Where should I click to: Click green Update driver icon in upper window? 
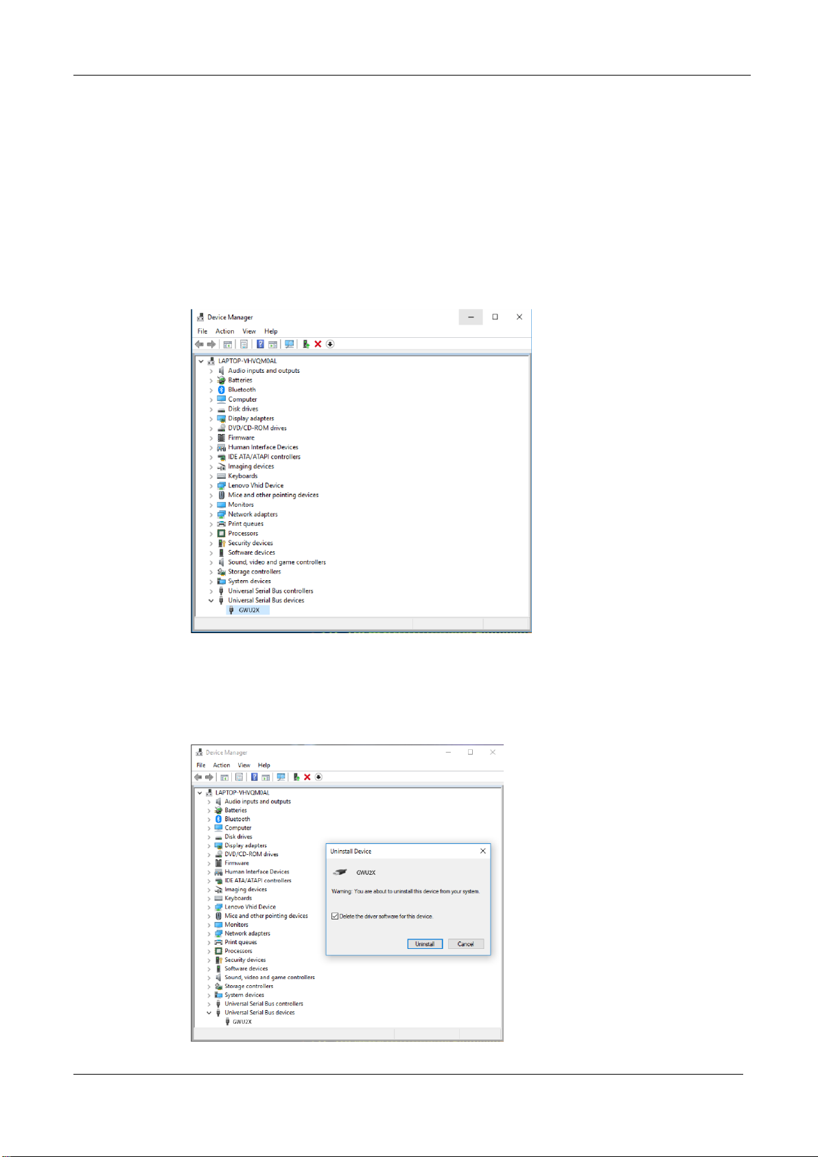tap(305, 344)
